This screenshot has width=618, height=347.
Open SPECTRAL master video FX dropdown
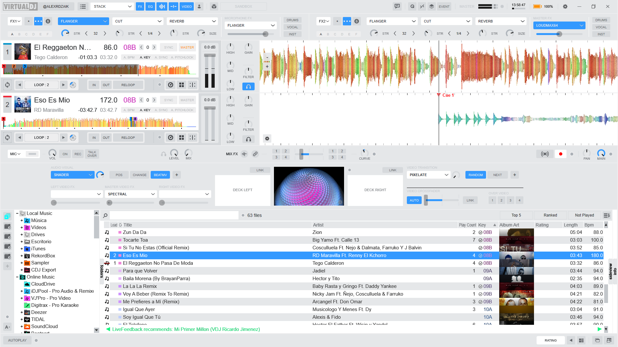click(131, 194)
